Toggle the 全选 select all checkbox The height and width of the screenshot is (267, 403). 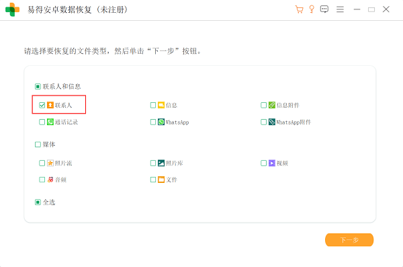[x=38, y=202]
